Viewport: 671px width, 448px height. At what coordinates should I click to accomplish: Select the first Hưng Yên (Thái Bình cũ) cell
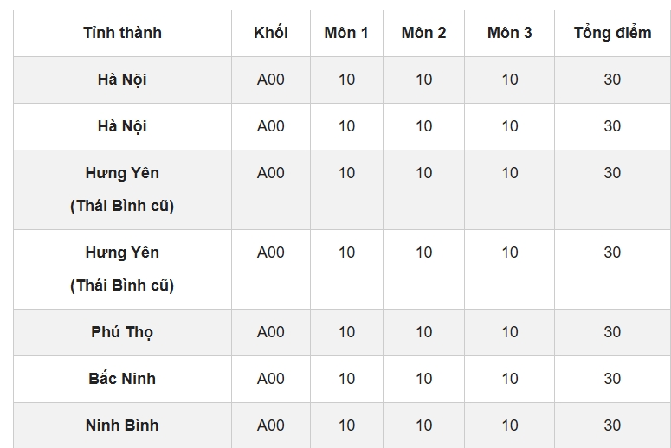click(x=122, y=189)
